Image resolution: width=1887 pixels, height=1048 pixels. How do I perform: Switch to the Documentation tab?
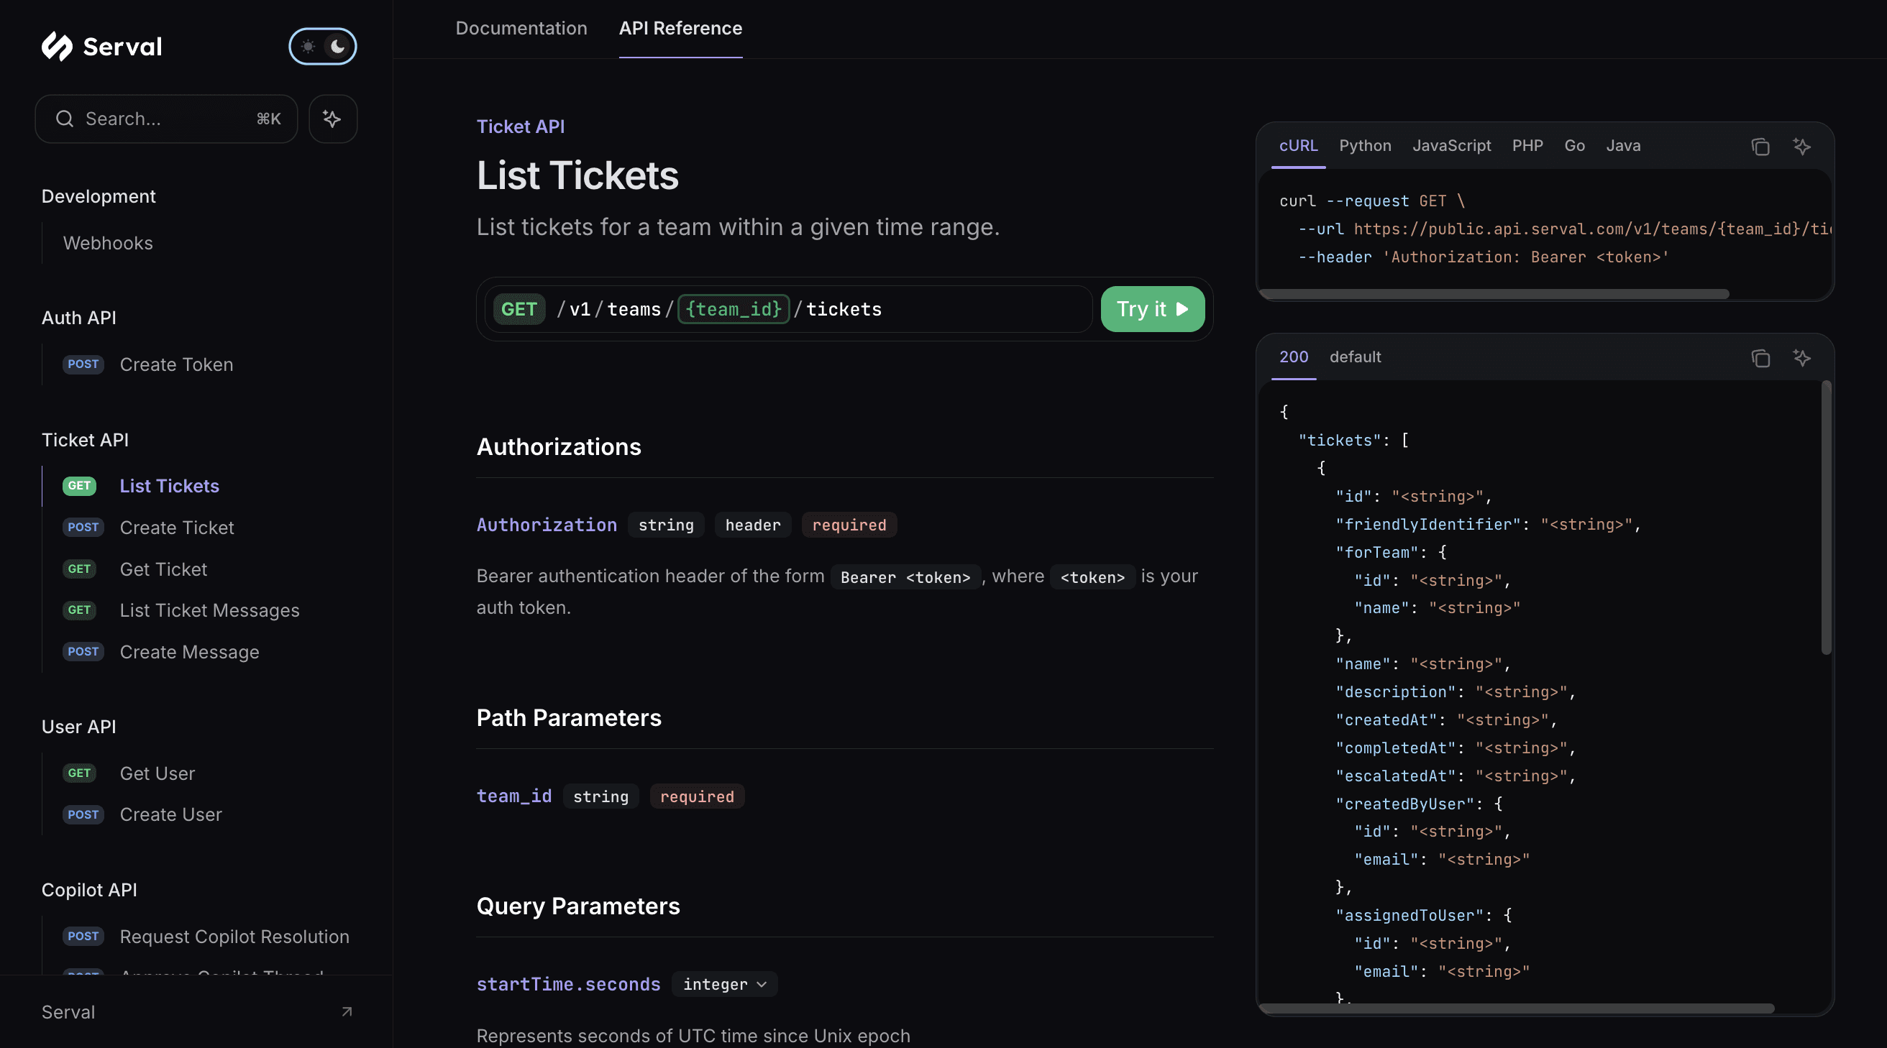(x=521, y=29)
